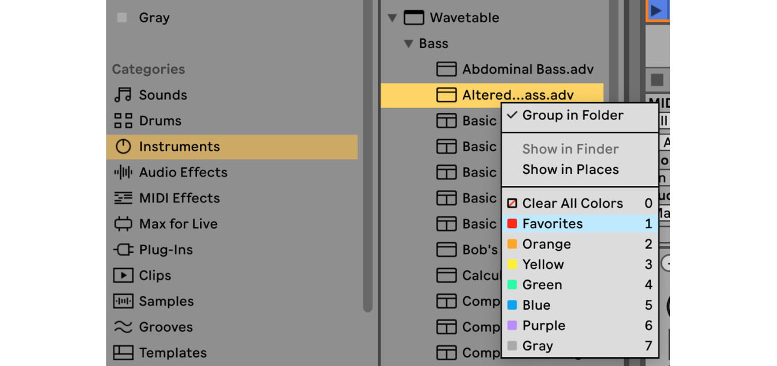Click the Instruments dial icon

coord(123,146)
